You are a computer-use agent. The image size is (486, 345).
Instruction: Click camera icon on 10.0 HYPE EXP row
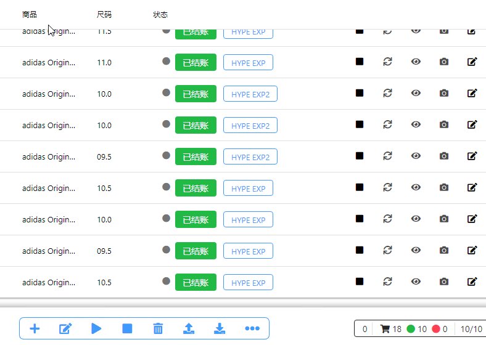(444, 219)
